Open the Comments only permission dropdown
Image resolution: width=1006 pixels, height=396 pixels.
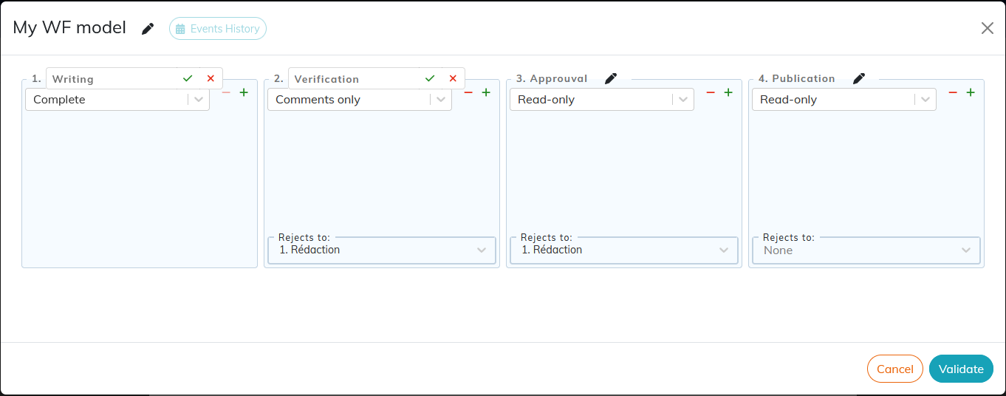(360, 100)
